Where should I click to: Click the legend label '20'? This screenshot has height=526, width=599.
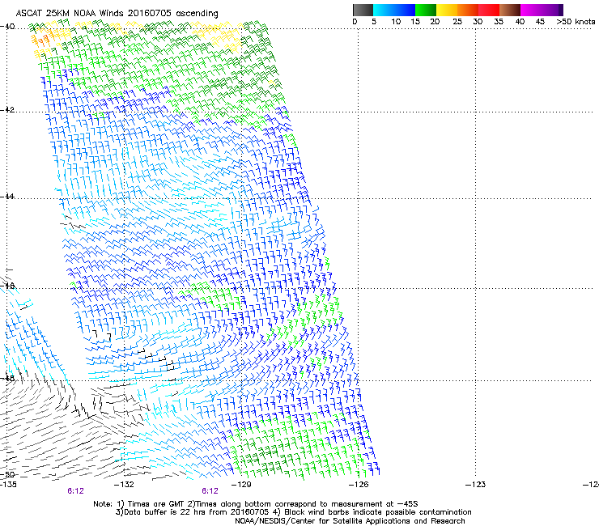[435, 21]
